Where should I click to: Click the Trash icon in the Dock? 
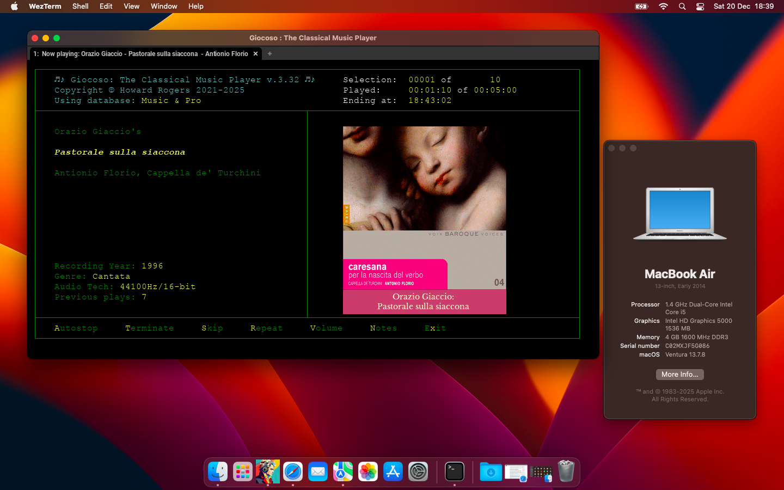(x=566, y=471)
